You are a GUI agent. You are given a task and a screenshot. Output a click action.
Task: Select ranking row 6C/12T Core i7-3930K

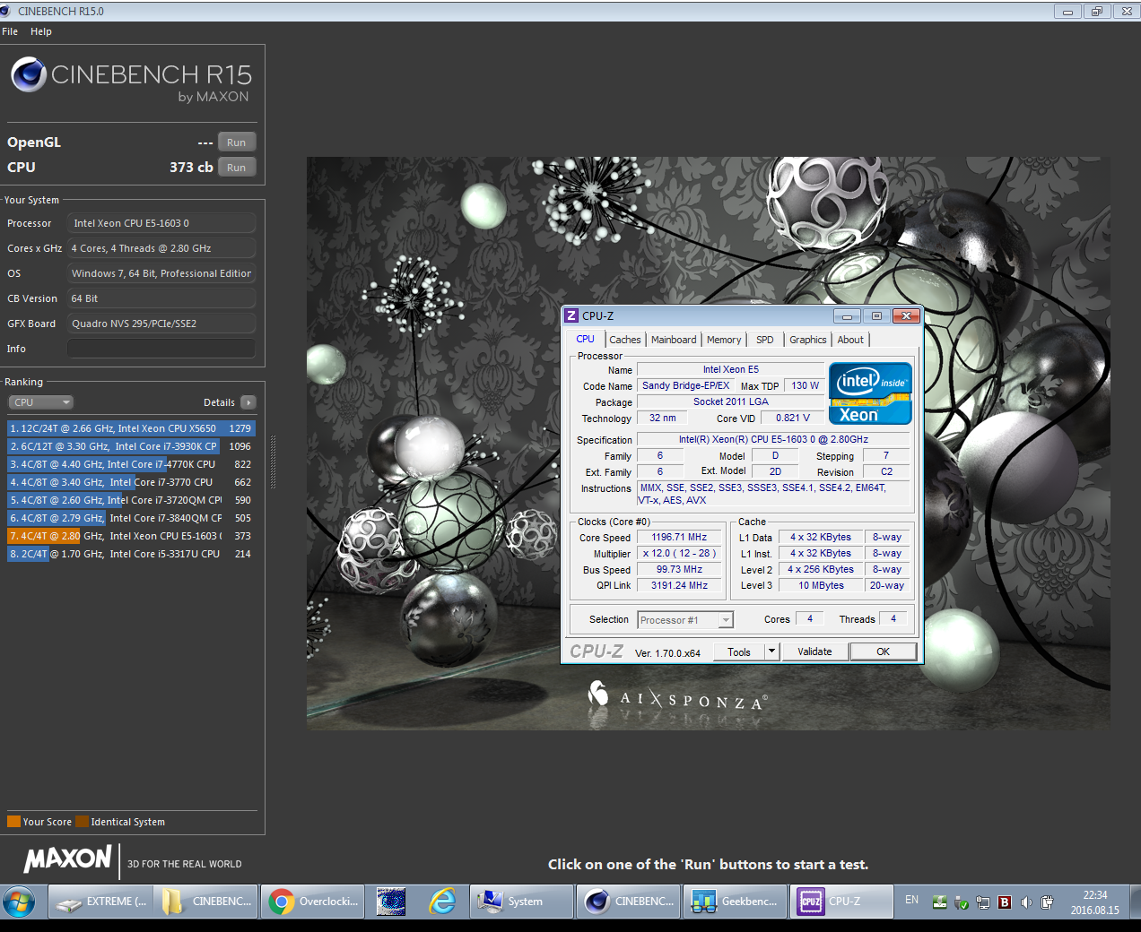click(131, 446)
